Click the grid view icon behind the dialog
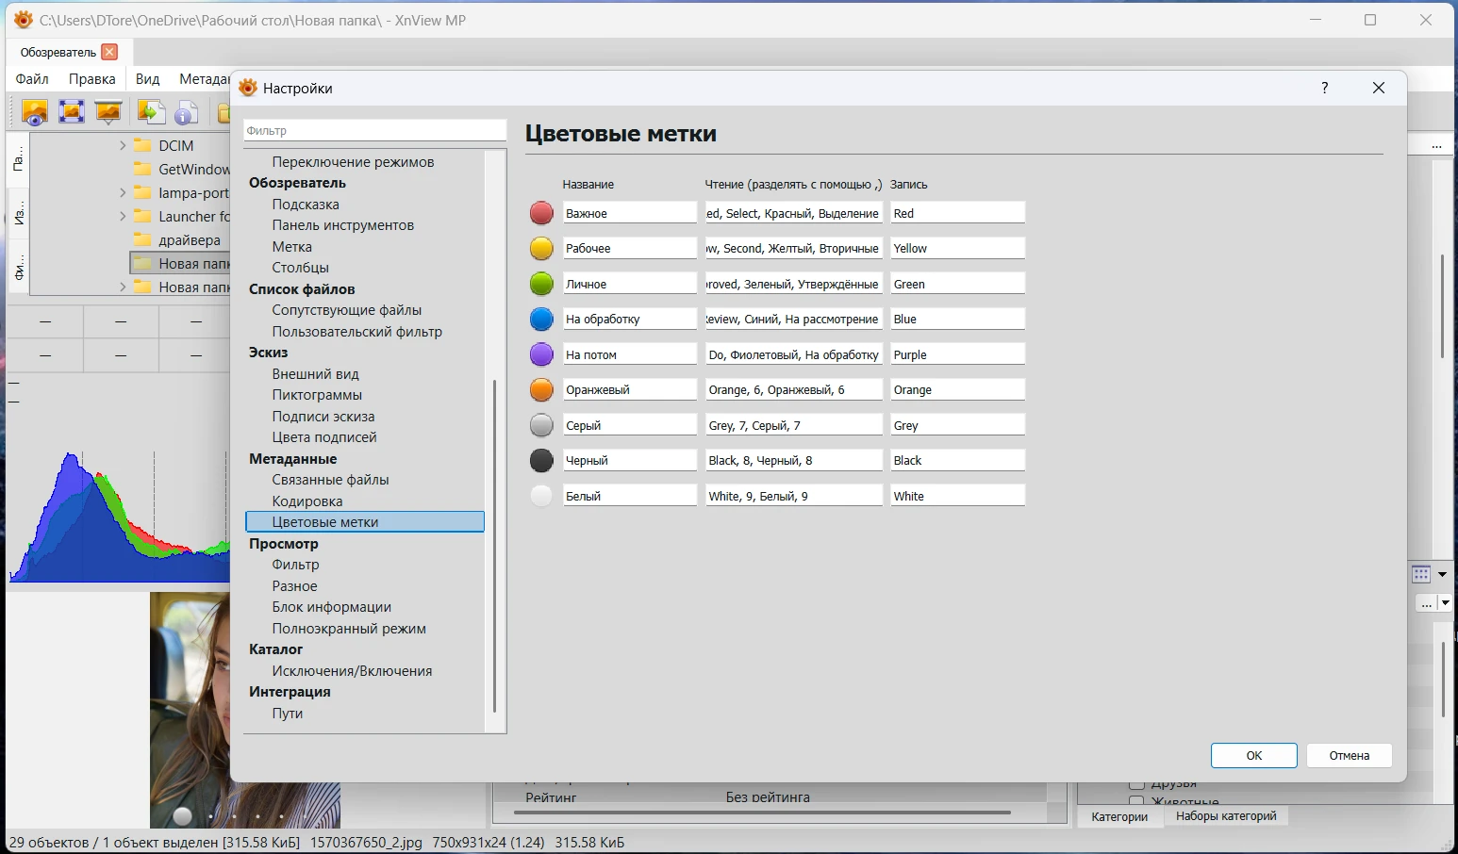The height and width of the screenshot is (854, 1458). coord(1421,574)
